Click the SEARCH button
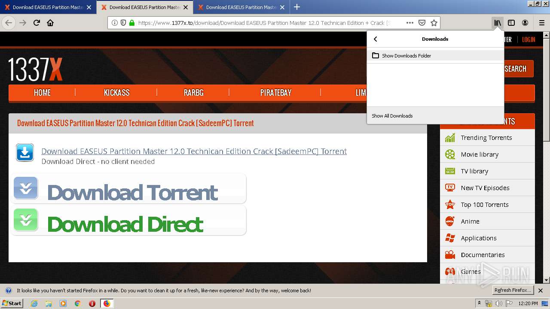This screenshot has height=309, width=550. (x=519, y=69)
